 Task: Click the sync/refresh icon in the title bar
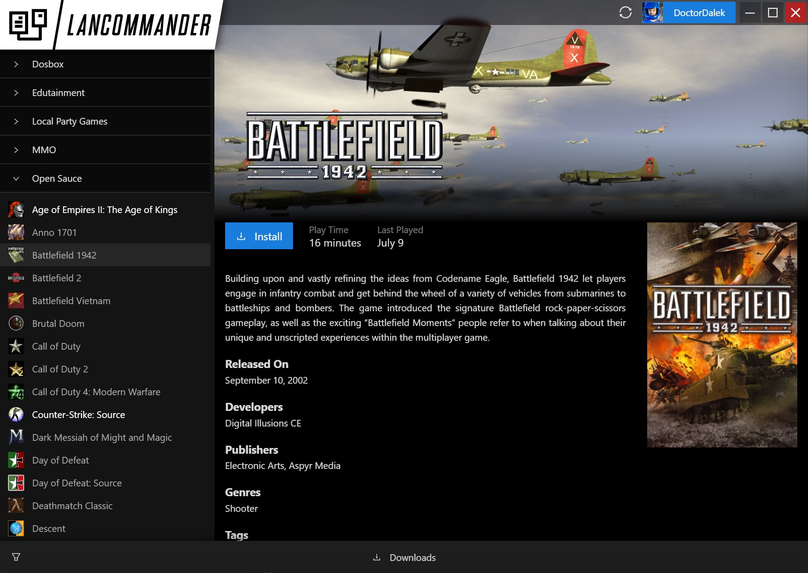click(625, 13)
